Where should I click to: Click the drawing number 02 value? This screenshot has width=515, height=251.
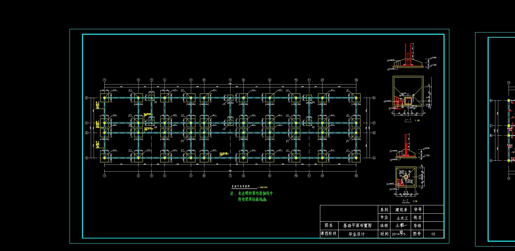pyautogui.click(x=434, y=234)
